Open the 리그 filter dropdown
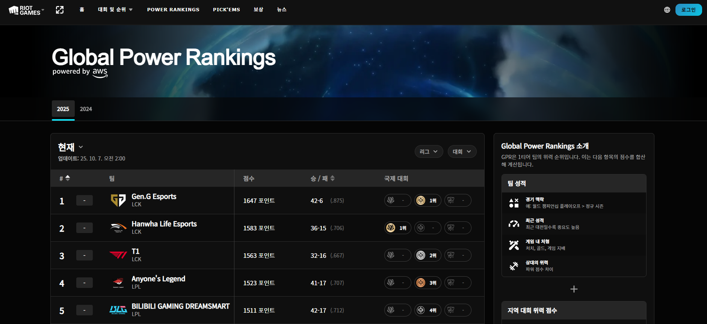The height and width of the screenshot is (324, 707). pos(429,151)
